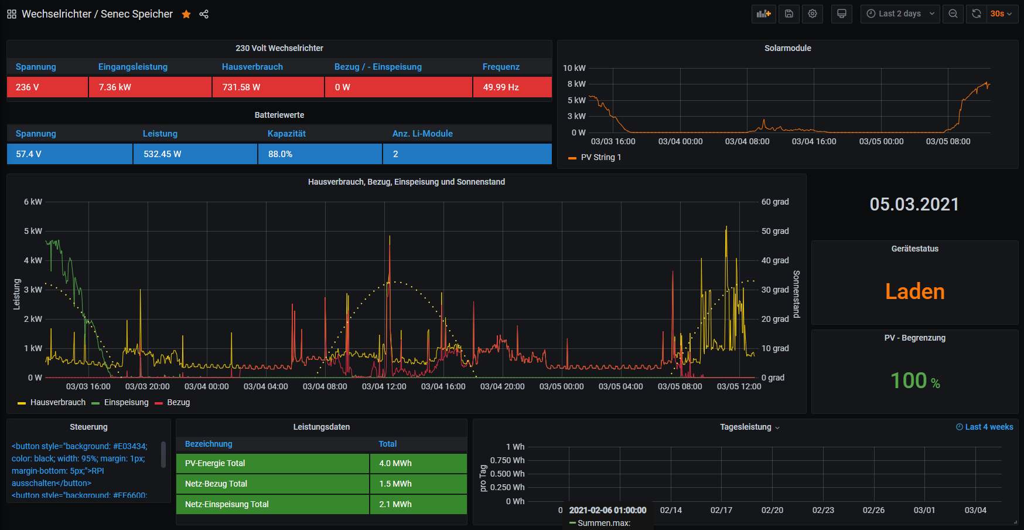The width and height of the screenshot is (1024, 530).
Task: Open the share dashboard icon
Action: click(204, 14)
